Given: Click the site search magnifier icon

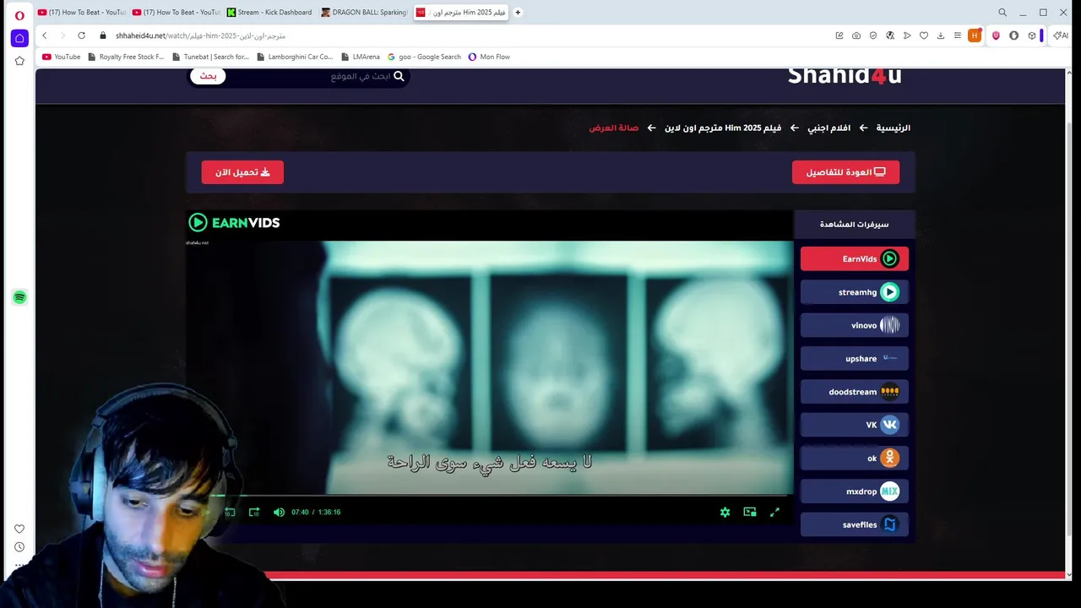Looking at the screenshot, I should click(x=399, y=76).
